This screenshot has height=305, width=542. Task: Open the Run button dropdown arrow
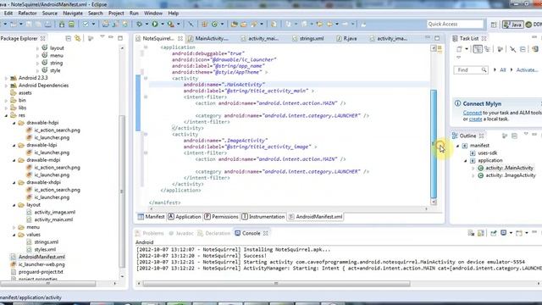(162, 25)
